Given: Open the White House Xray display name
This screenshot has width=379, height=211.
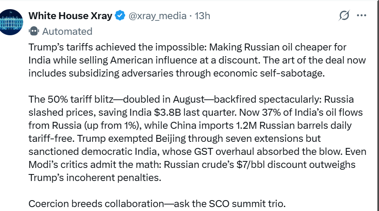Looking at the screenshot, I should [70, 16].
